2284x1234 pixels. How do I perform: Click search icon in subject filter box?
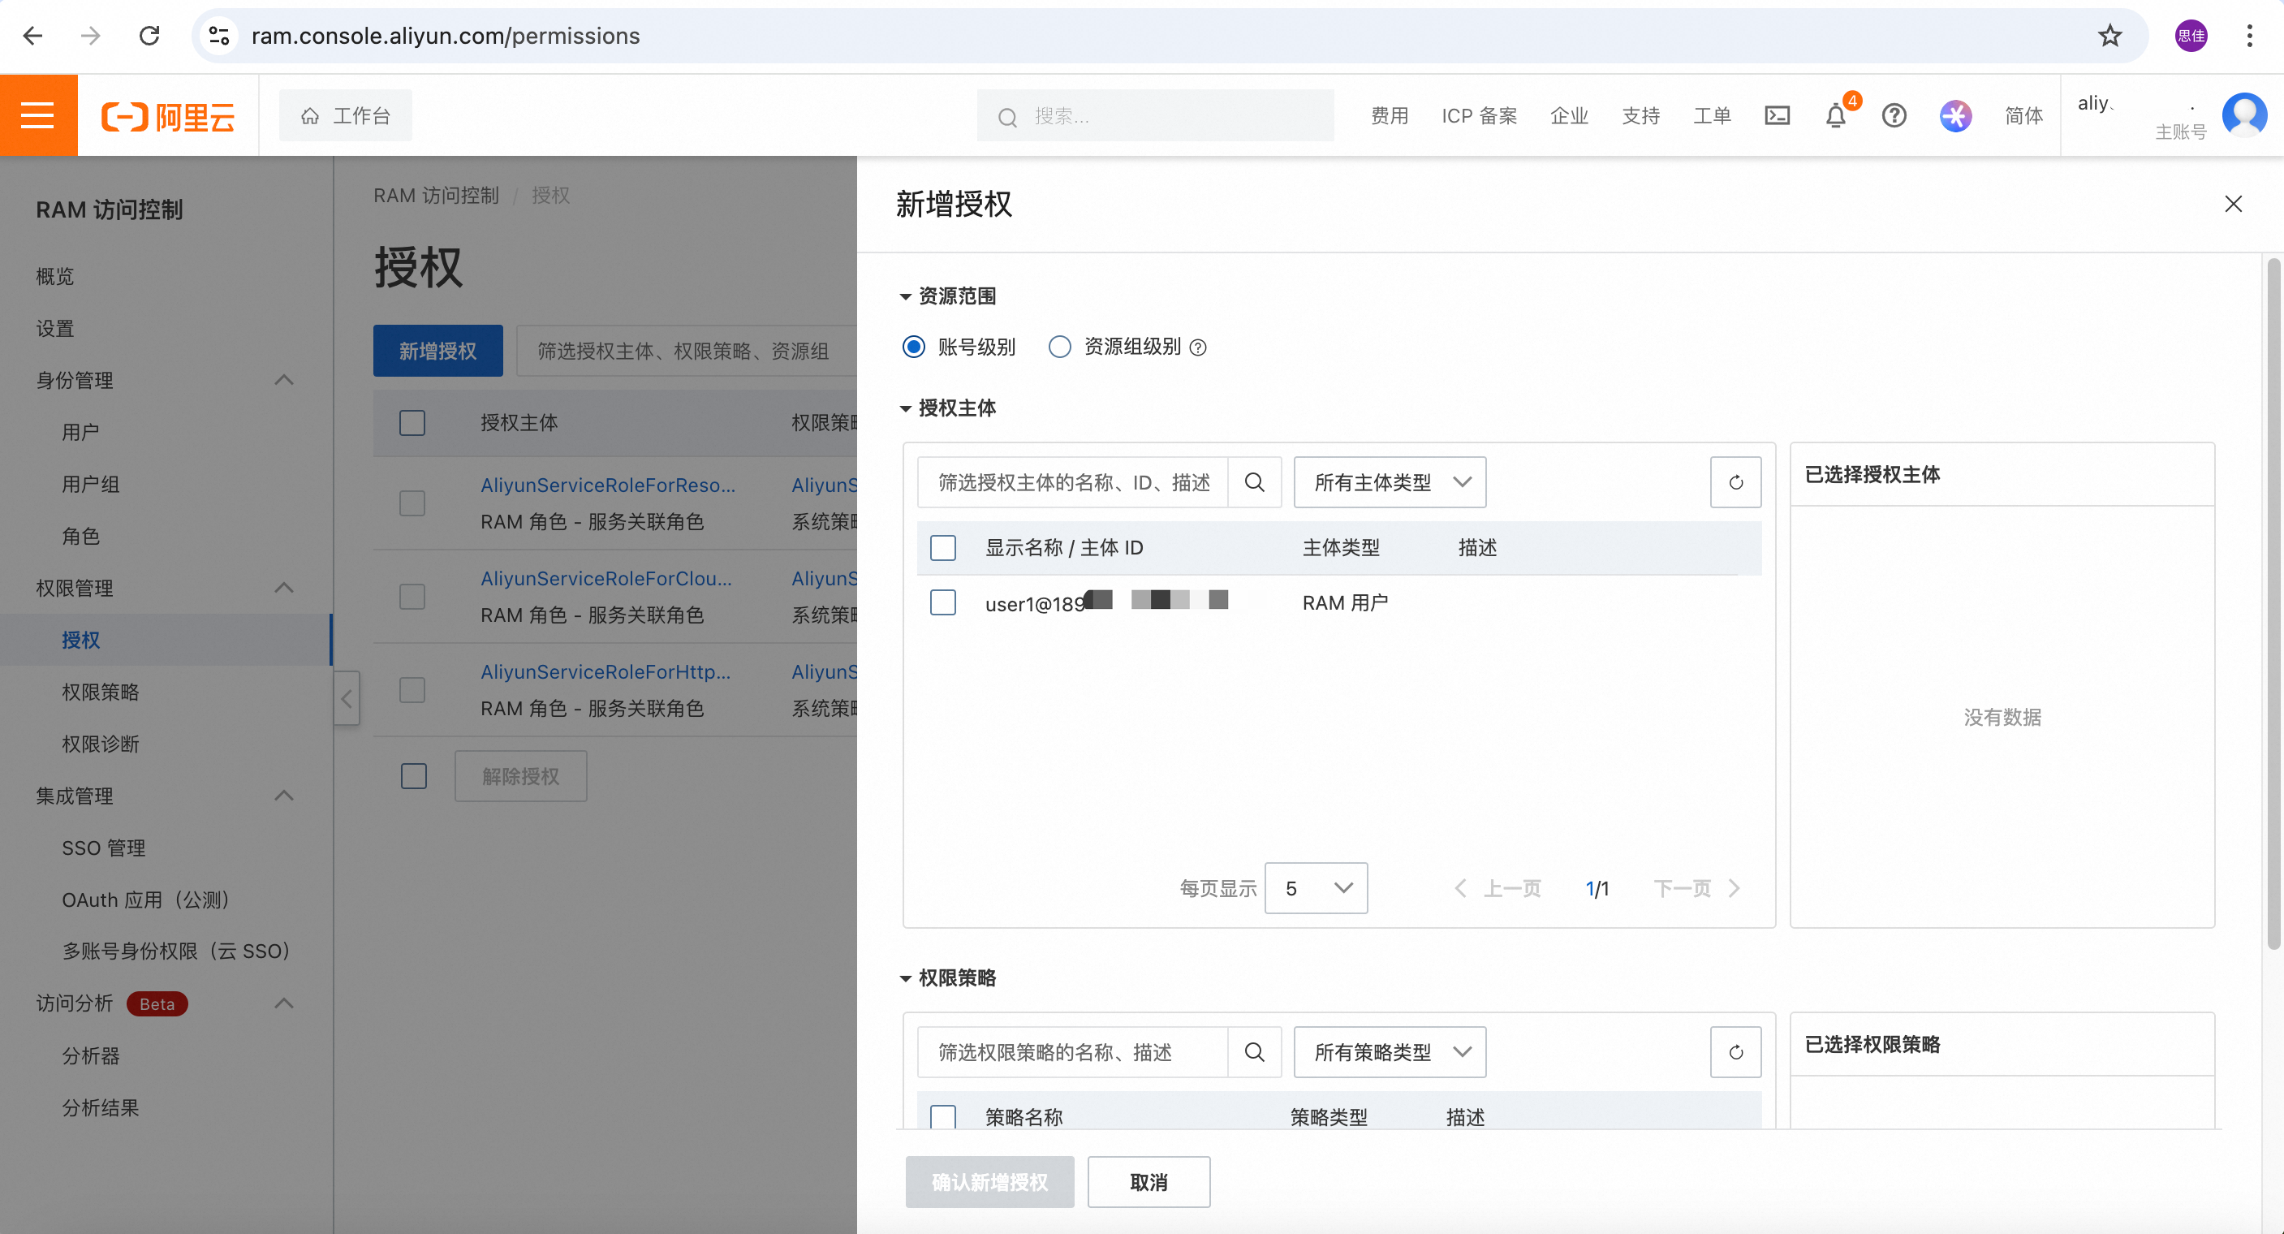coord(1254,481)
